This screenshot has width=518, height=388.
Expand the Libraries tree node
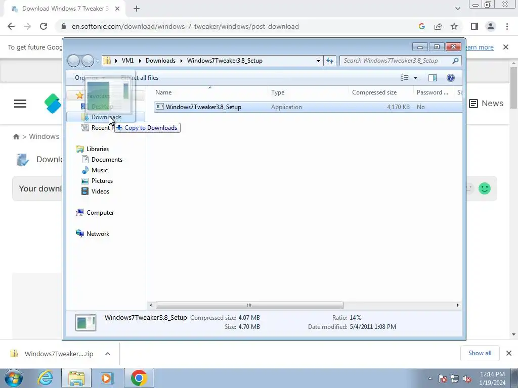coord(97,149)
